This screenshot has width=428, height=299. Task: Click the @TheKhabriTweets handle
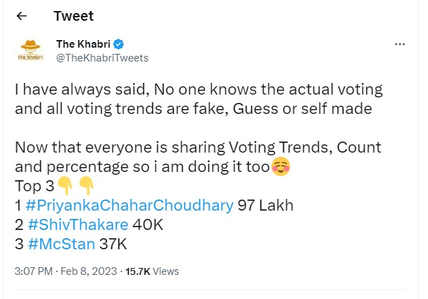coord(102,58)
